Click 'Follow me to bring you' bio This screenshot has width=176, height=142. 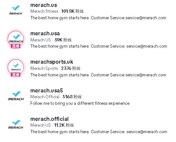80,103
